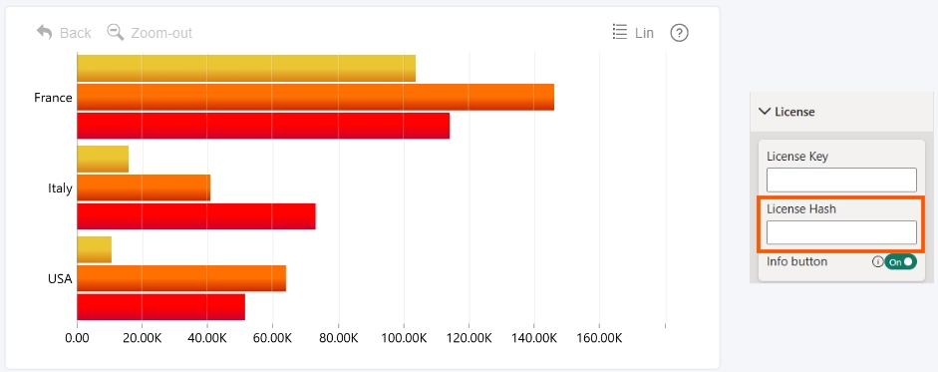Click the 40.00K axis value
The height and width of the screenshot is (372, 938).
click(207, 338)
